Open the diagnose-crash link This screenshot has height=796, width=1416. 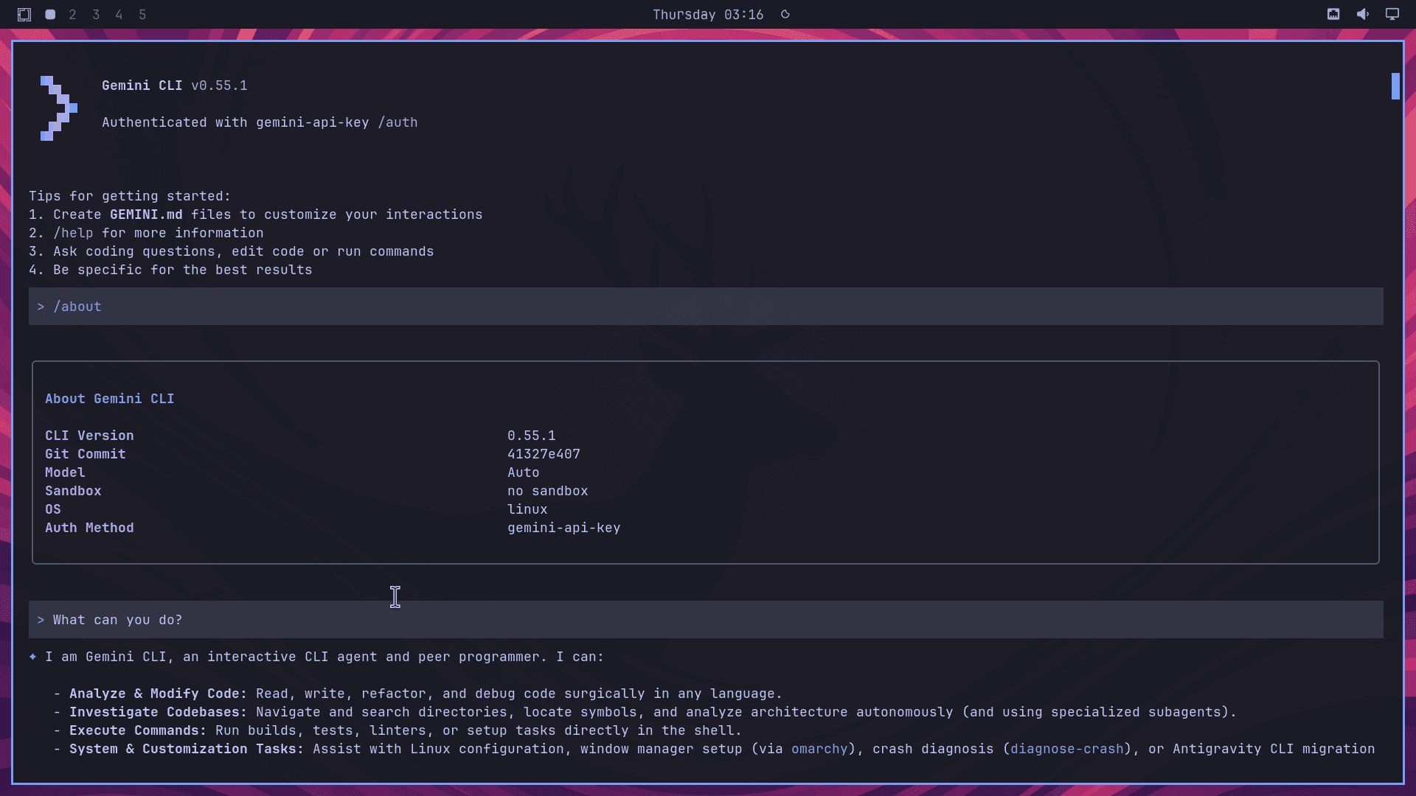[1066, 749]
